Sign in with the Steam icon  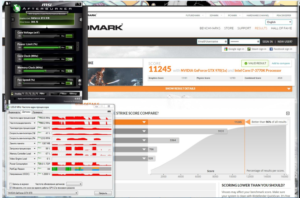click(x=249, y=49)
